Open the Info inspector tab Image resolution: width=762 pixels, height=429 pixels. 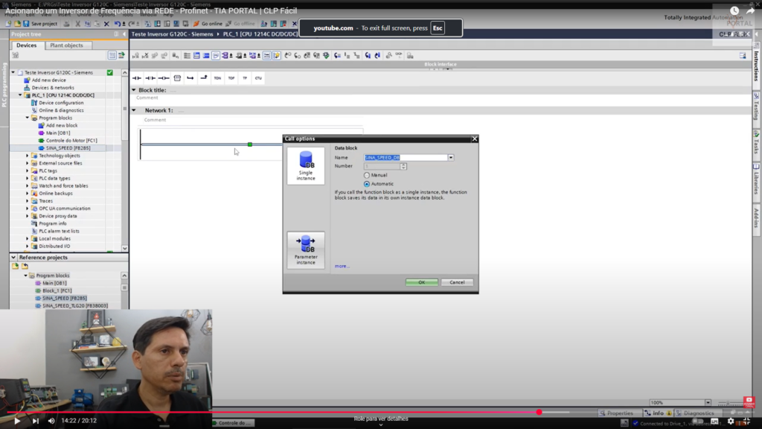pos(658,413)
